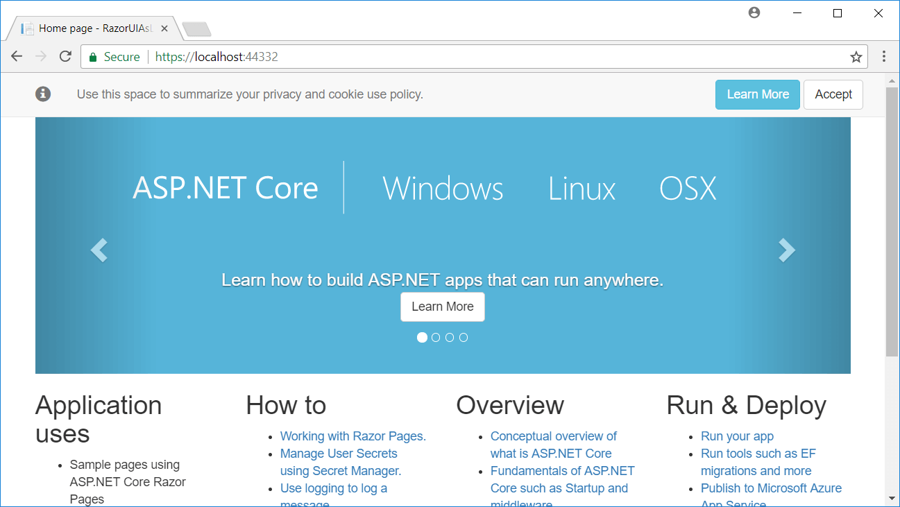Open Chrome three-dot menu

click(884, 57)
